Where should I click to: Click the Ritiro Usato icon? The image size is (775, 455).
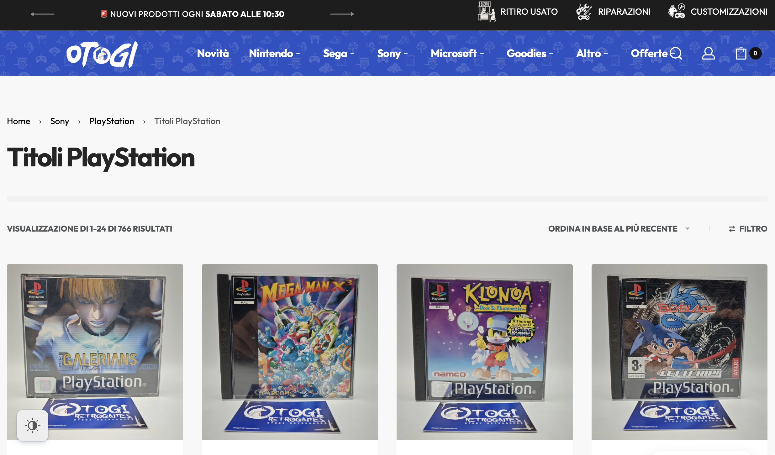click(487, 12)
